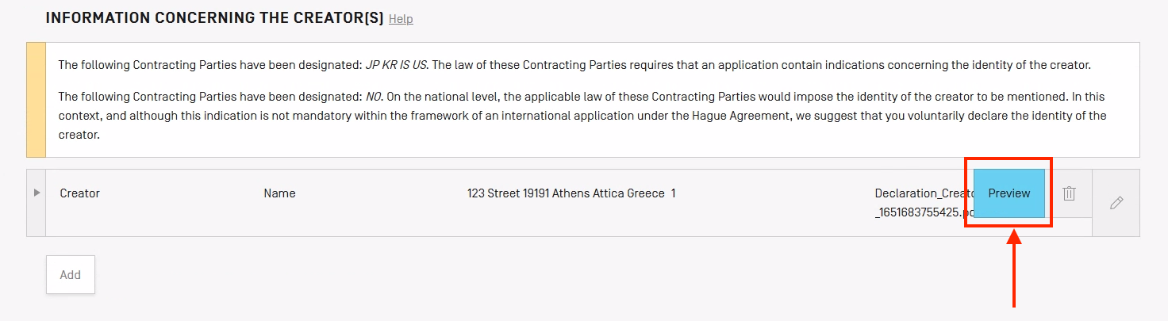Click the italic NO designation text
Screen dimensions: 1168x321
pos(374,97)
